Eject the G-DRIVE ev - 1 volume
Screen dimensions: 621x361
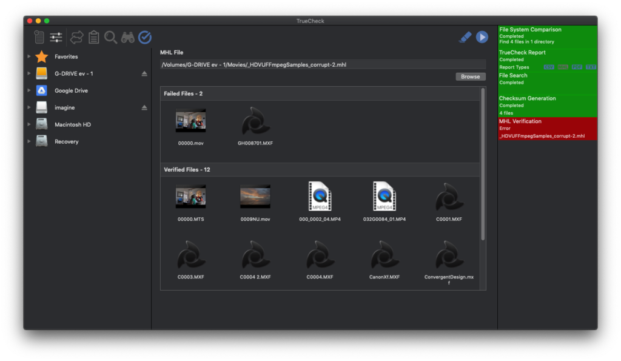tap(144, 73)
